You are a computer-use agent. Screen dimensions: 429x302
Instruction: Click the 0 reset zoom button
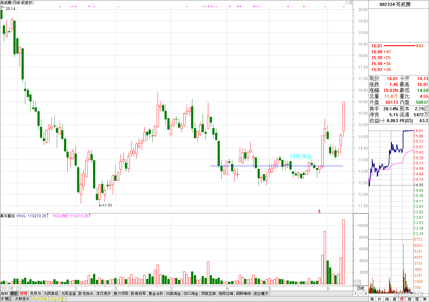click(x=365, y=294)
